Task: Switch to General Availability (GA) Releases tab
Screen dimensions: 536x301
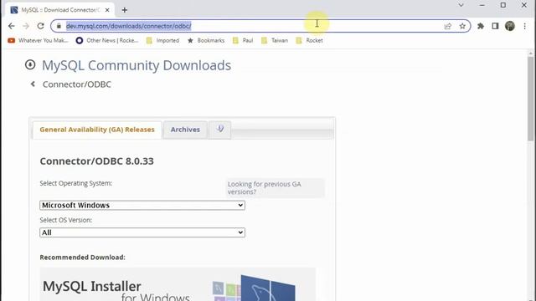Action: pyautogui.click(x=97, y=130)
